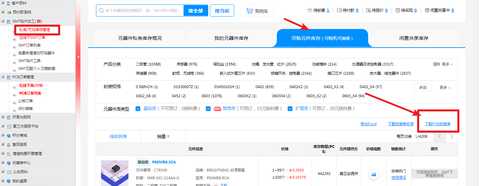This screenshot has width=480, height=186.
Task: Toggle the 扩展库 checkbox
Action: [x=290, y=109]
